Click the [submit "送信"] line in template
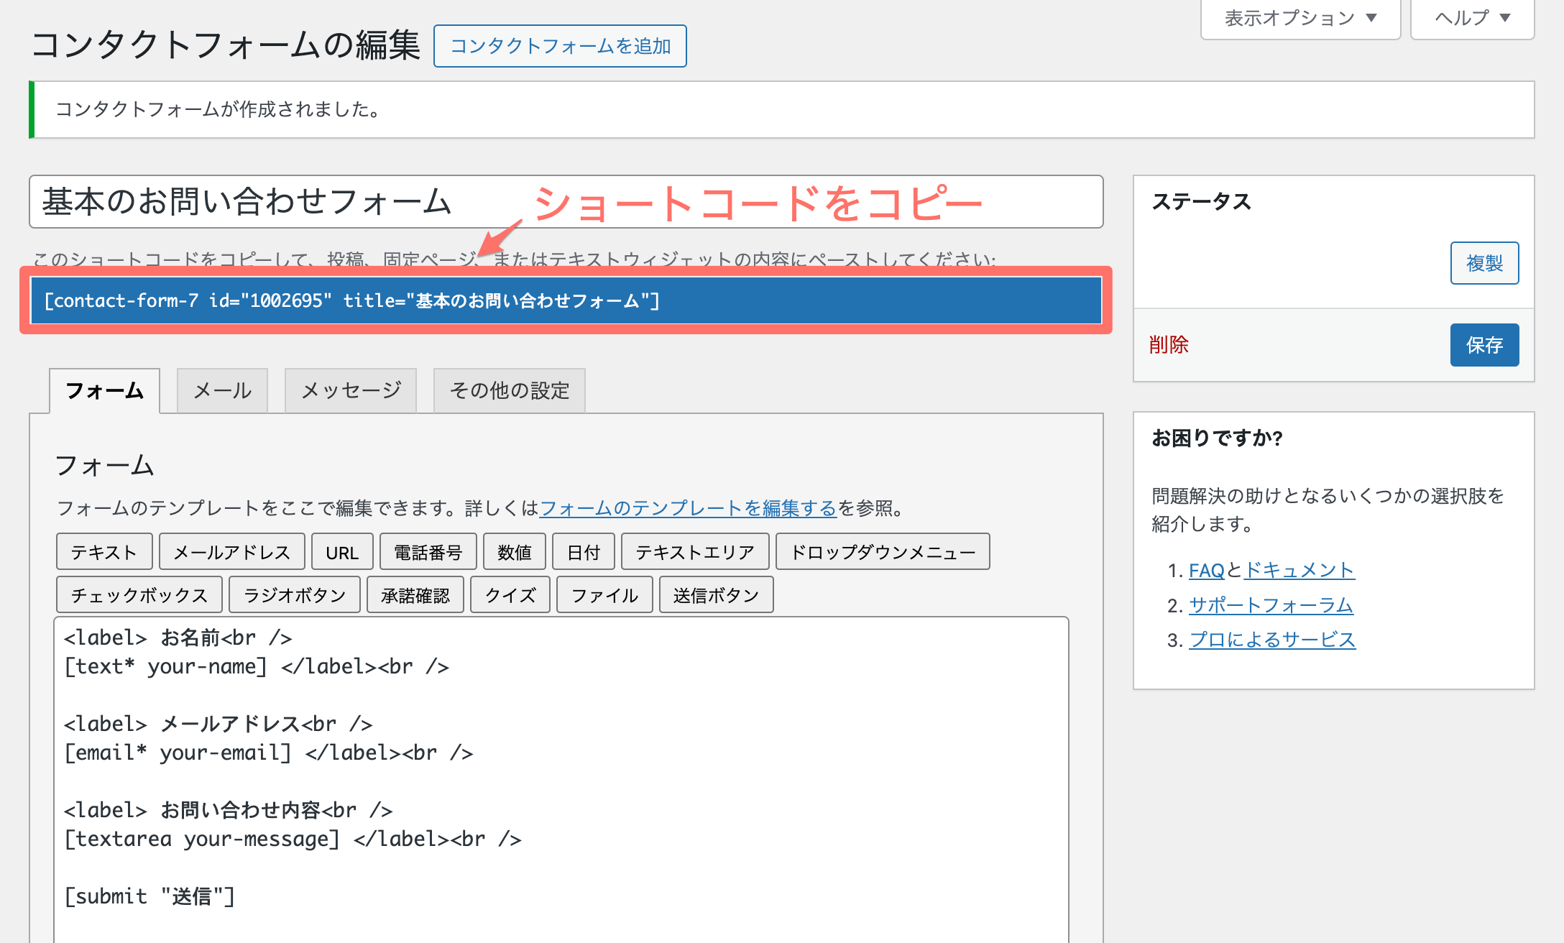 (149, 897)
